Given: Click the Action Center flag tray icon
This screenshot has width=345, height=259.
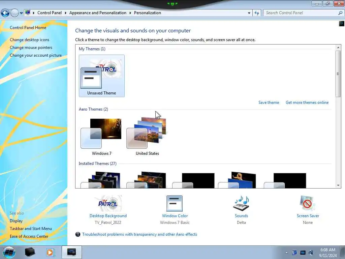Looking at the screenshot, I should point(294,253).
